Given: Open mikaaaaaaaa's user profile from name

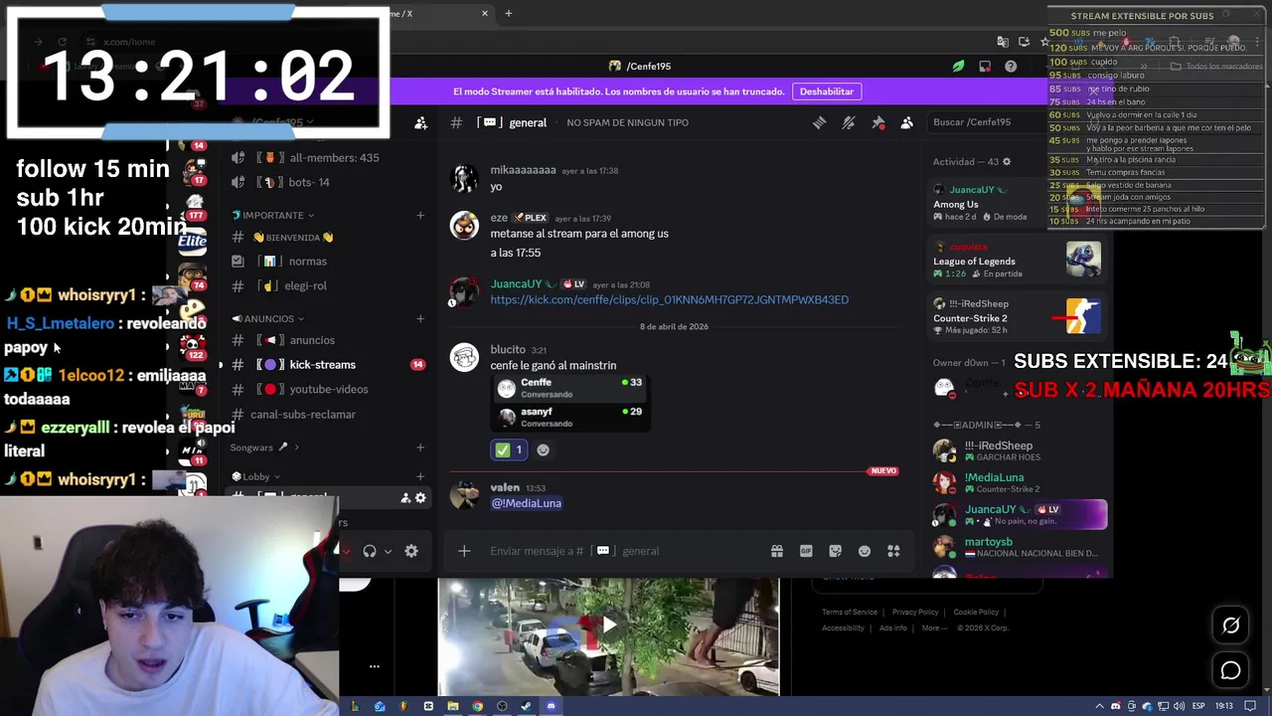Looking at the screenshot, I should pyautogui.click(x=523, y=170).
